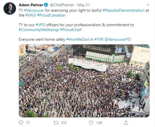This screenshot has width=155, height=127.
Task: Retweet this post via the retweet icon
Action: tap(56, 123)
